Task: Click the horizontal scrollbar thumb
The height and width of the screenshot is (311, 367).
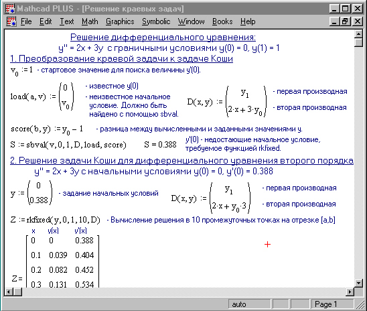Action: coord(17,292)
